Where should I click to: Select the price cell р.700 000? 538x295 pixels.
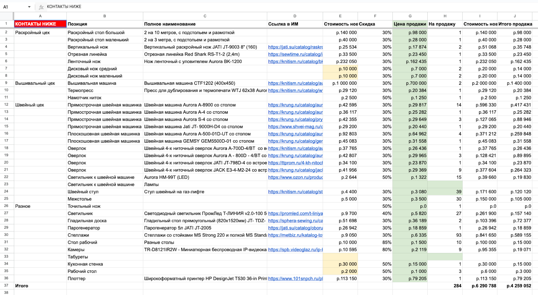pyautogui.click(x=410, y=83)
